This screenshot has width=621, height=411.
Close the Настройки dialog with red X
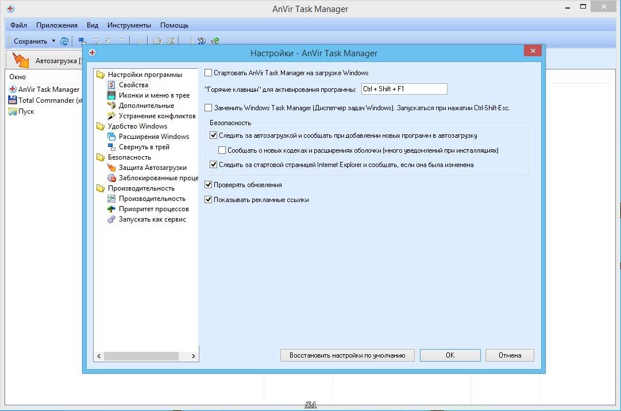[x=533, y=51]
